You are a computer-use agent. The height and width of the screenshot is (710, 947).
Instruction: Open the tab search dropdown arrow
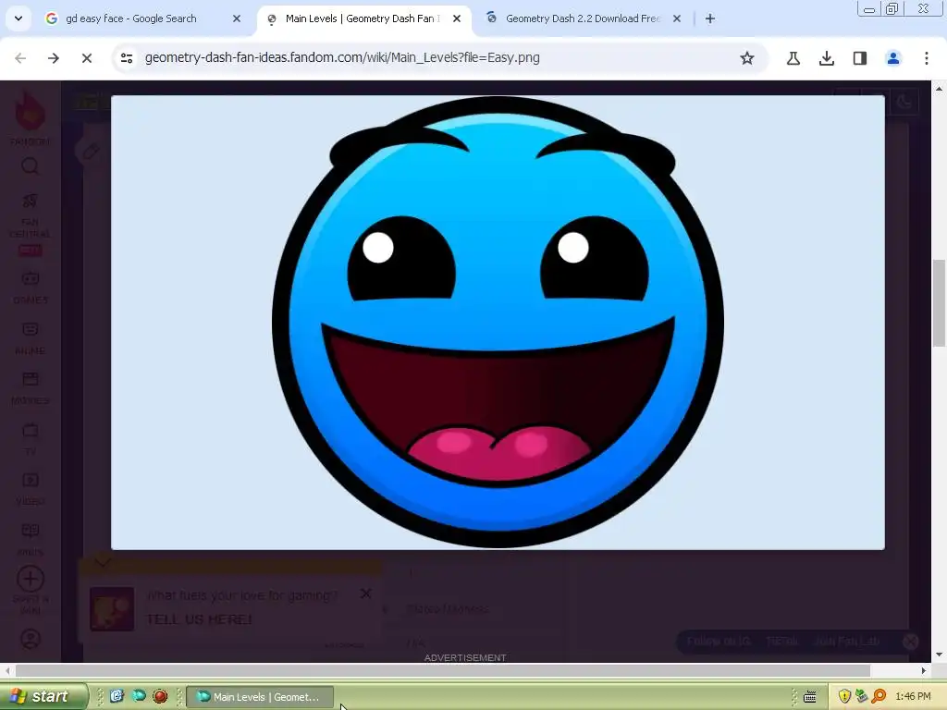point(18,18)
